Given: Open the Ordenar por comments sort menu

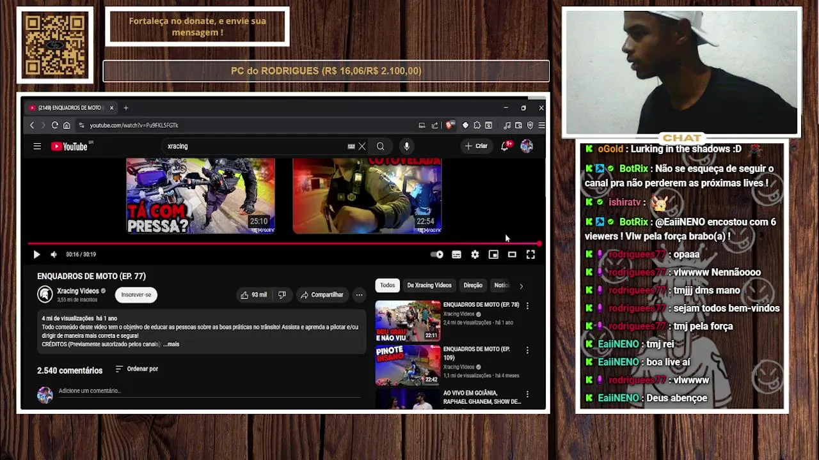Looking at the screenshot, I should (x=136, y=369).
